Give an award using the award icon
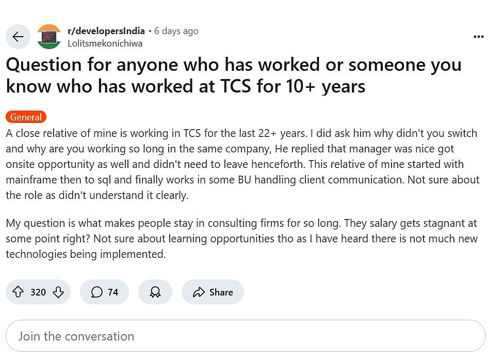Screen dimensions: 488x357 pyautogui.click(x=155, y=292)
